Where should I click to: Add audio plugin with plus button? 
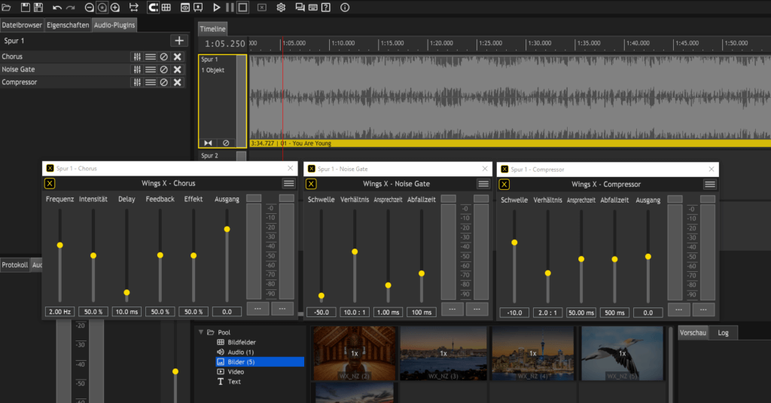click(x=179, y=41)
